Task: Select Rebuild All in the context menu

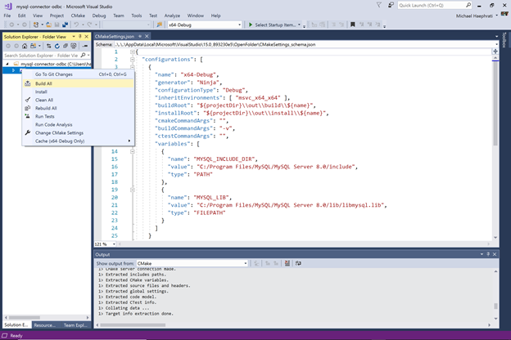Action: [79, 108]
